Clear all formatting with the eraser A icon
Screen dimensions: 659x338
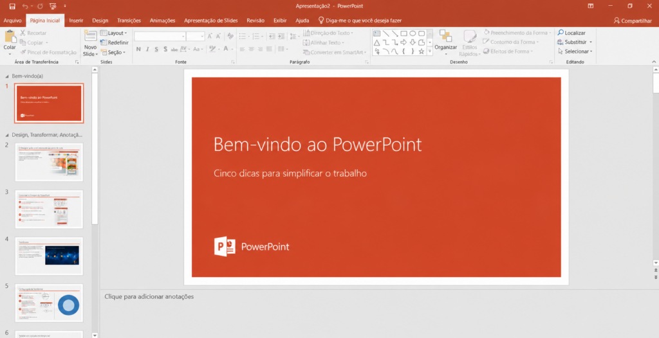(x=230, y=37)
